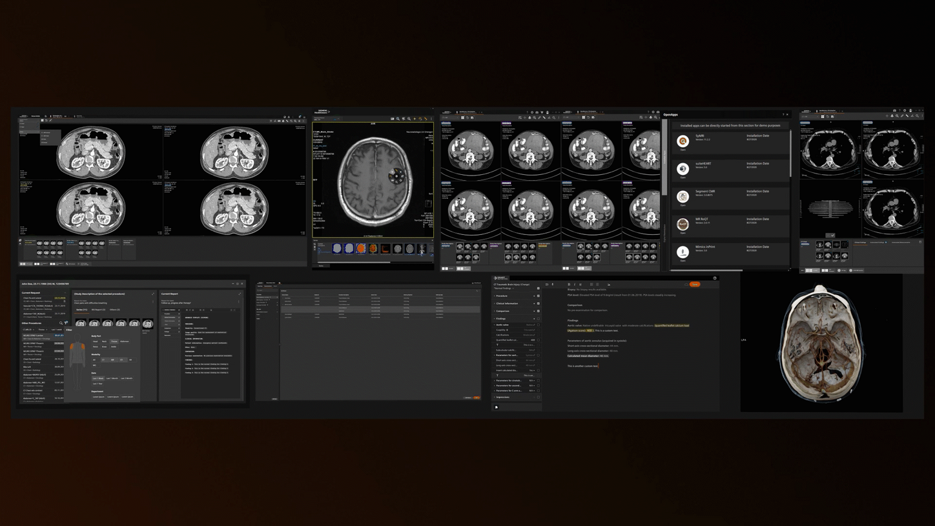Launch suiteHEART from the OpenApps list
This screenshot has width=935, height=526.
coord(683,168)
